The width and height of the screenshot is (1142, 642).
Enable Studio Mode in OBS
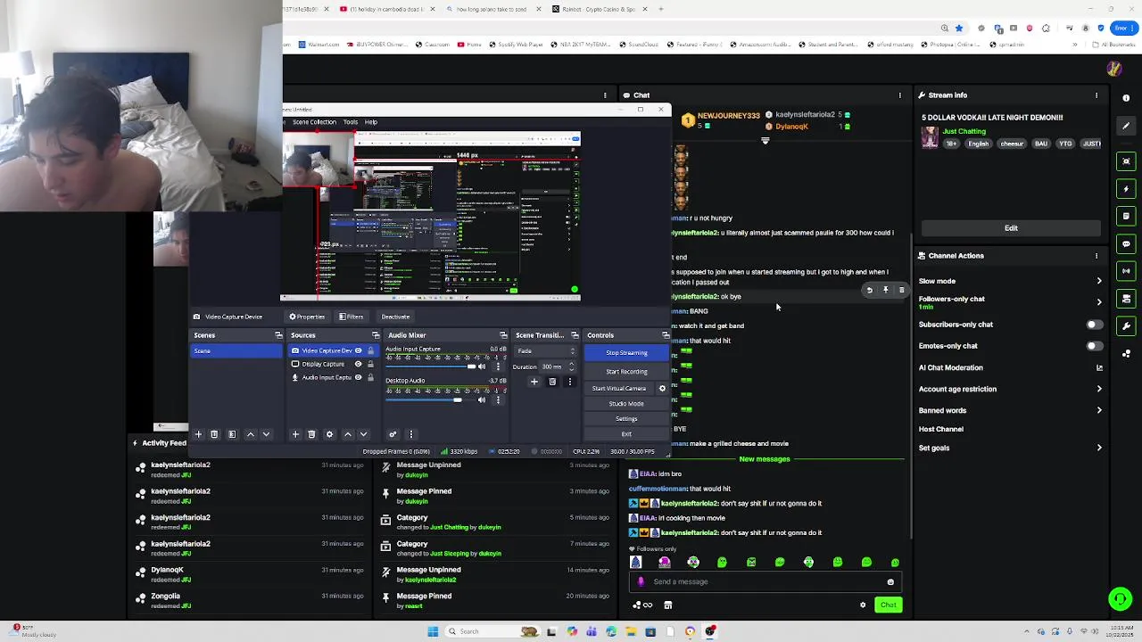626,404
